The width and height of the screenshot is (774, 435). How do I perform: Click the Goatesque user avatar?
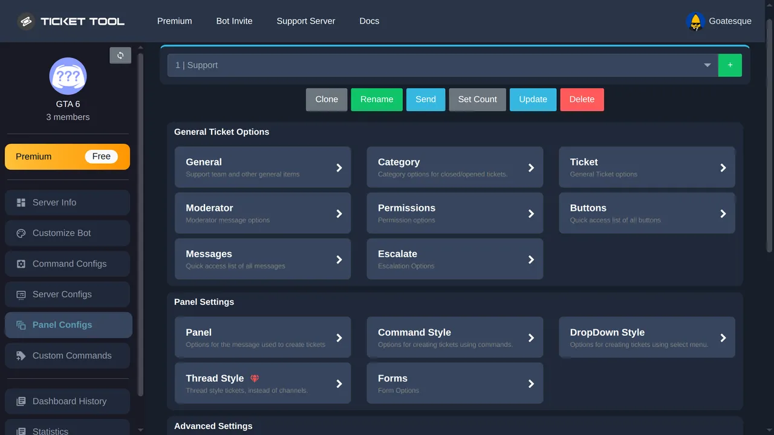pyautogui.click(x=695, y=21)
